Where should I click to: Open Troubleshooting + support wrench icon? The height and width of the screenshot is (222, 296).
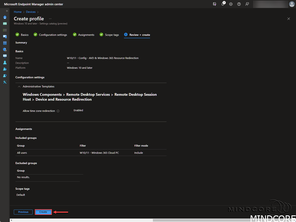coord(5,82)
